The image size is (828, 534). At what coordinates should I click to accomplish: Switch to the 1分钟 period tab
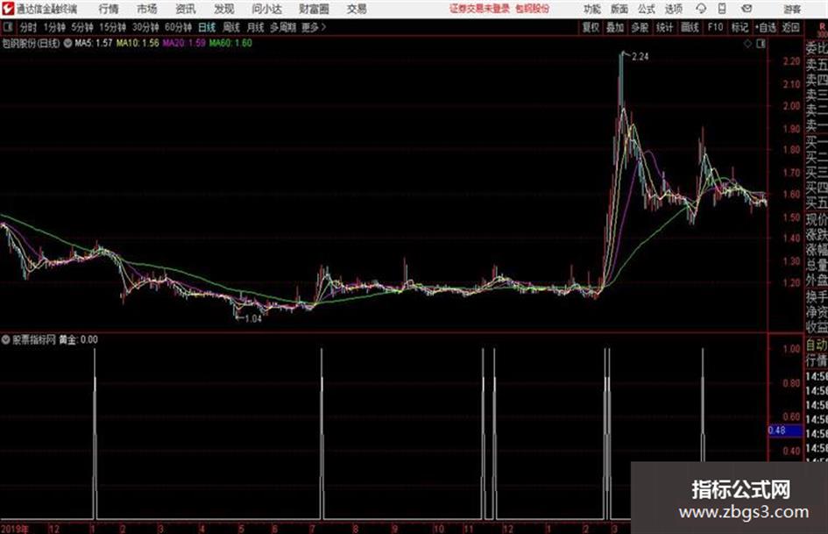[x=54, y=27]
